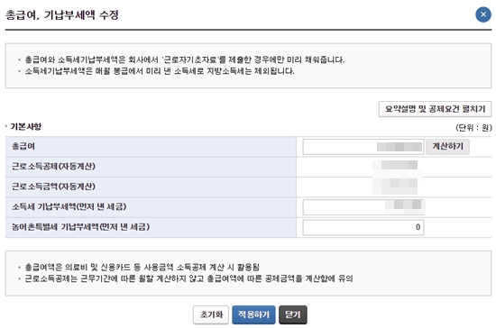Click the 농어촌특별세 기납부세액 field showing 0
The image size is (496, 328).
tap(363, 227)
